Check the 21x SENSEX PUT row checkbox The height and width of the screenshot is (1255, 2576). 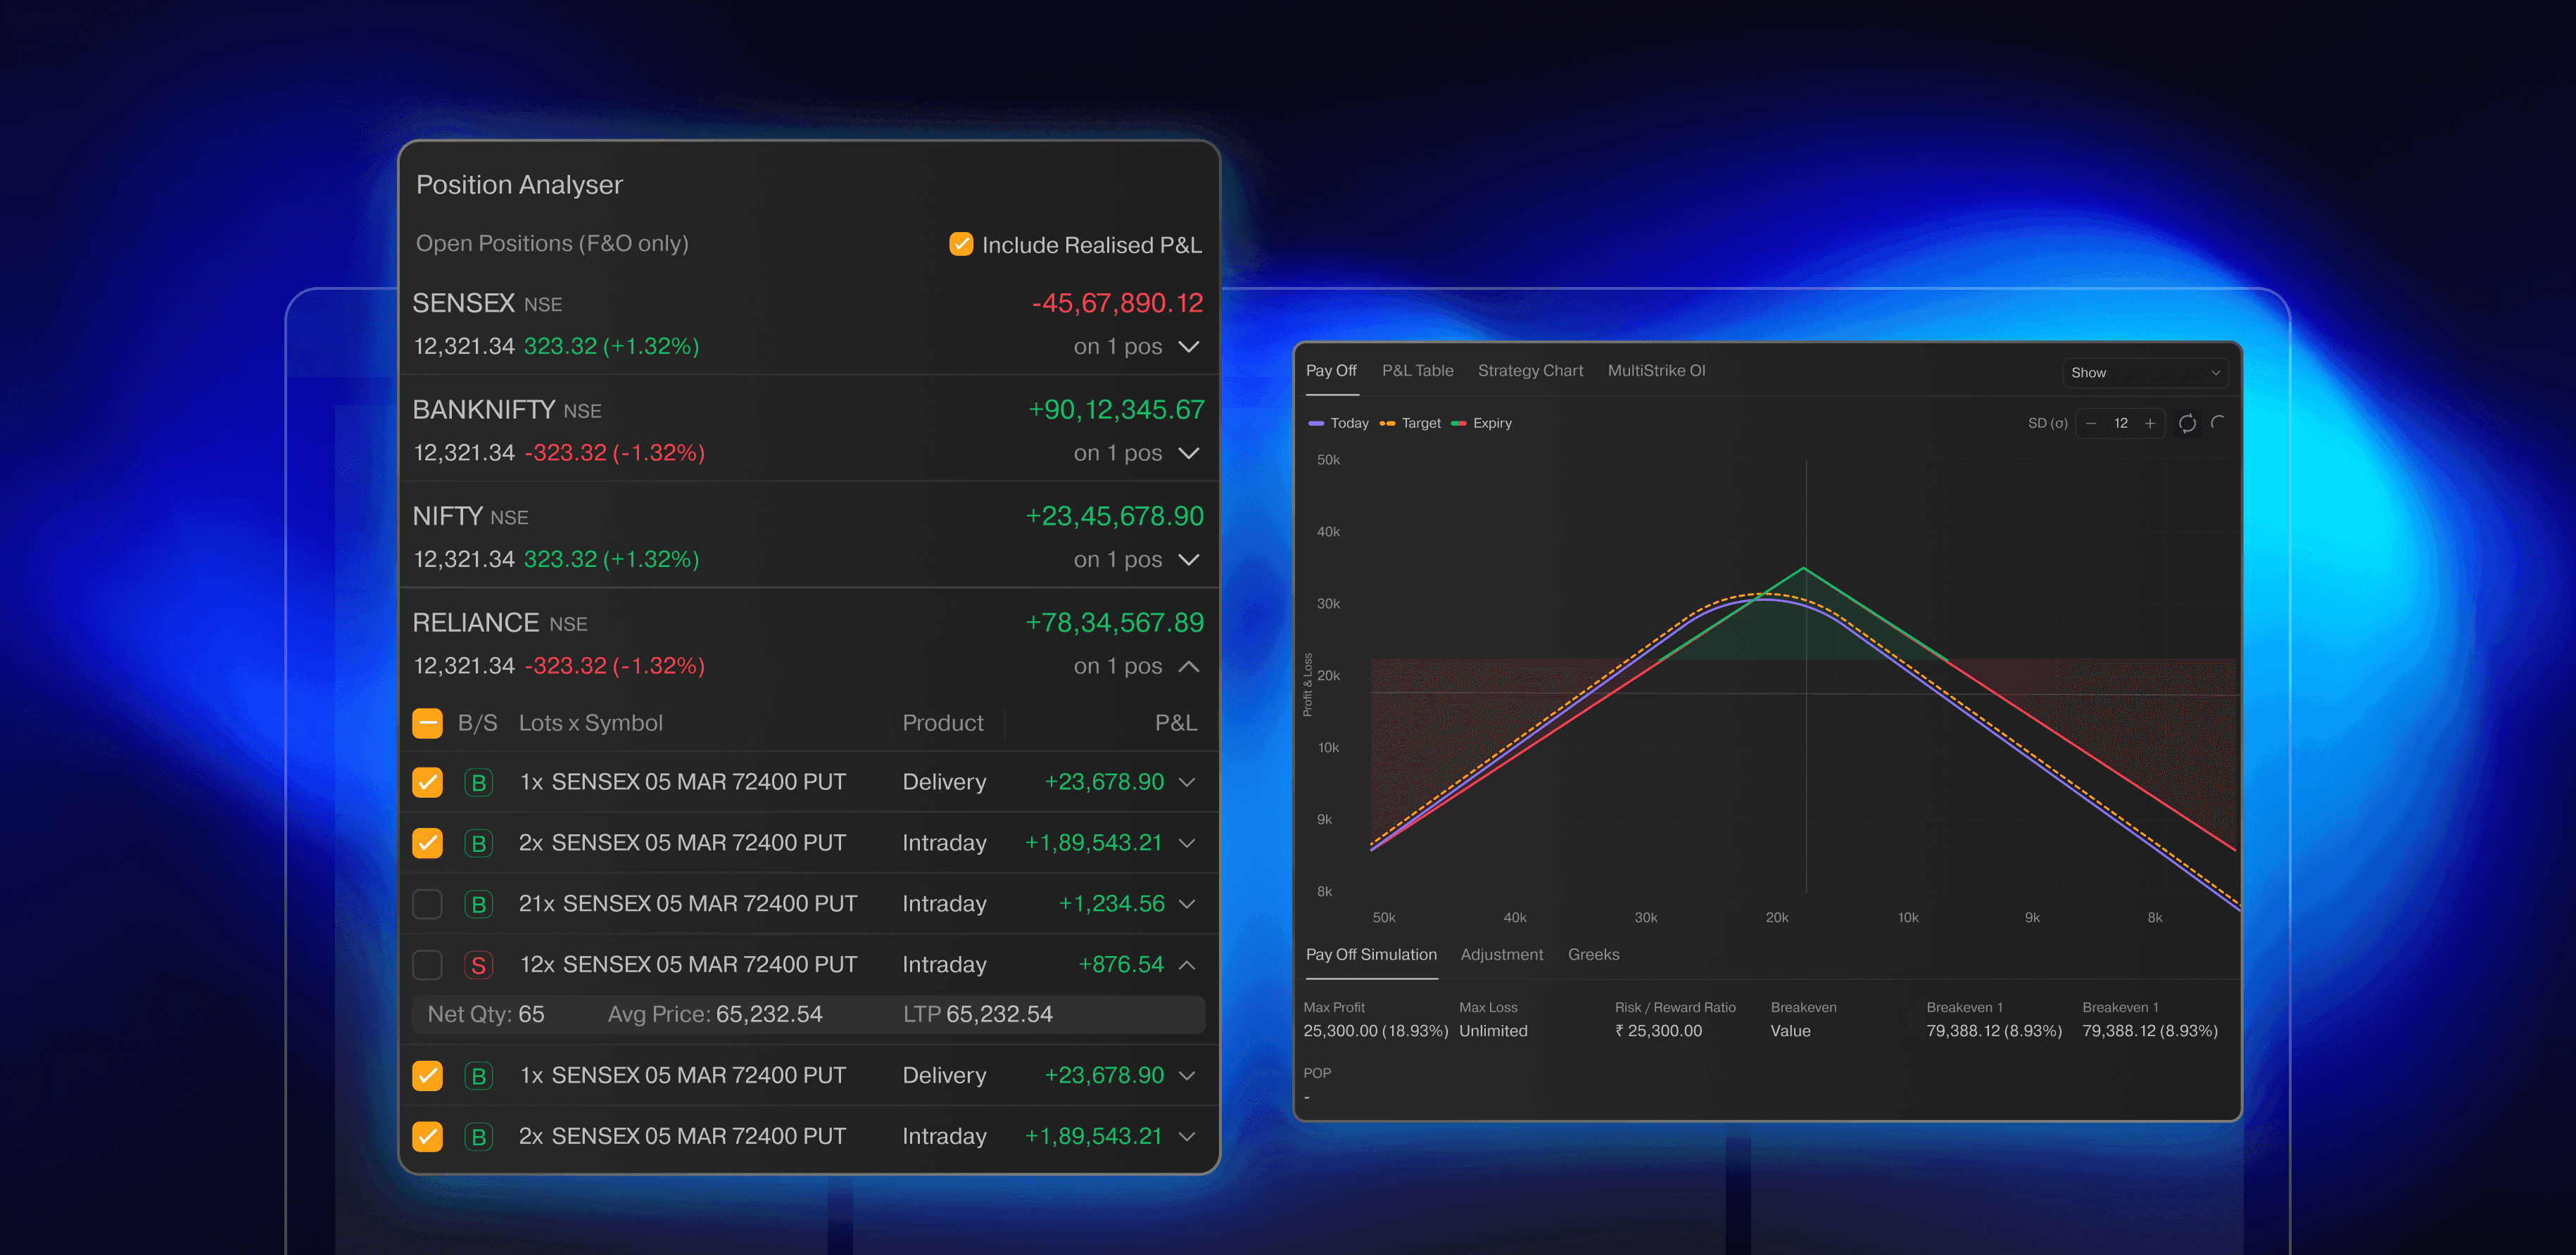(427, 904)
